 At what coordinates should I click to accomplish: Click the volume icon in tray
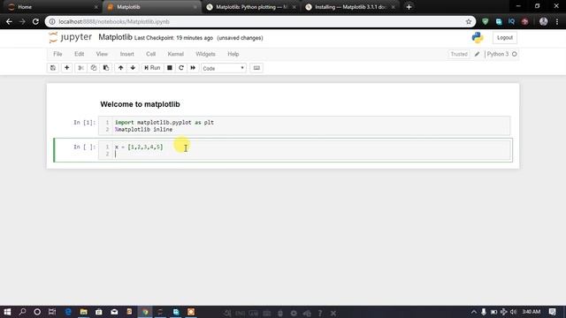[513, 312]
